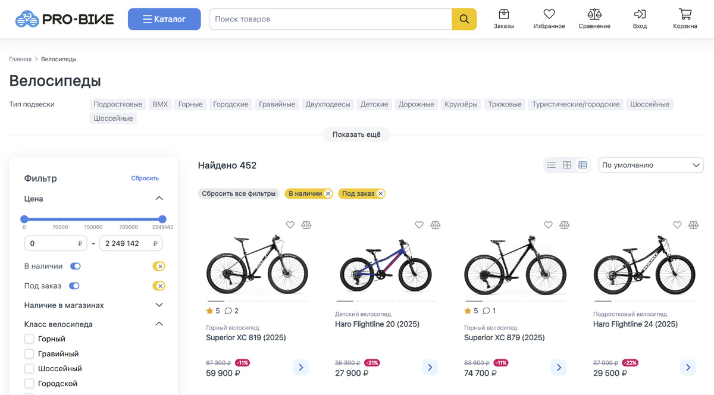This screenshot has height=395, width=714.
Task: Add Superior XC 819 to comparison
Action: (x=306, y=225)
